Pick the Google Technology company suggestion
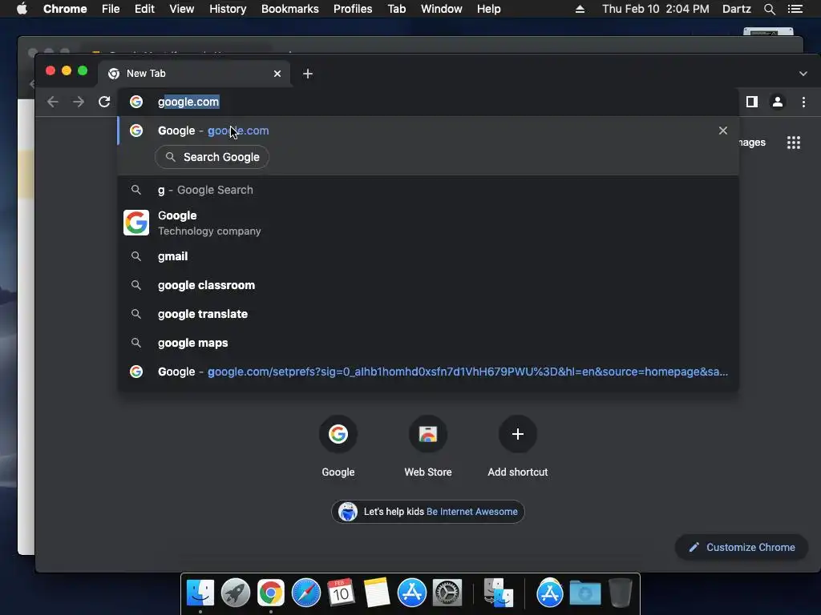Viewport: 821px width, 615px height. point(428,223)
